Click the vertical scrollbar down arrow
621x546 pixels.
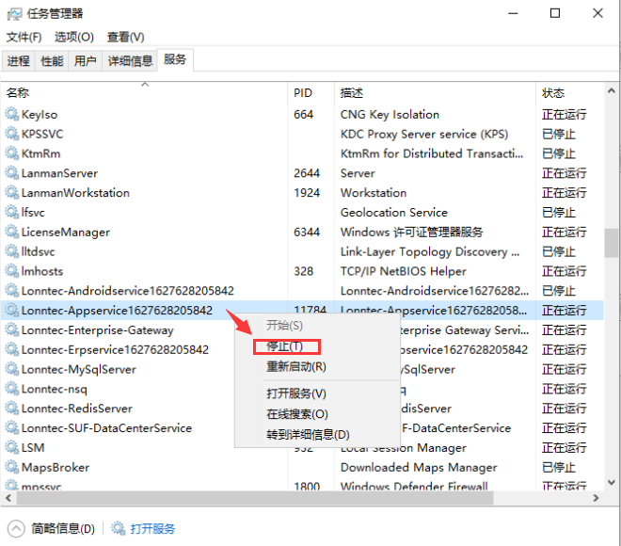click(612, 482)
